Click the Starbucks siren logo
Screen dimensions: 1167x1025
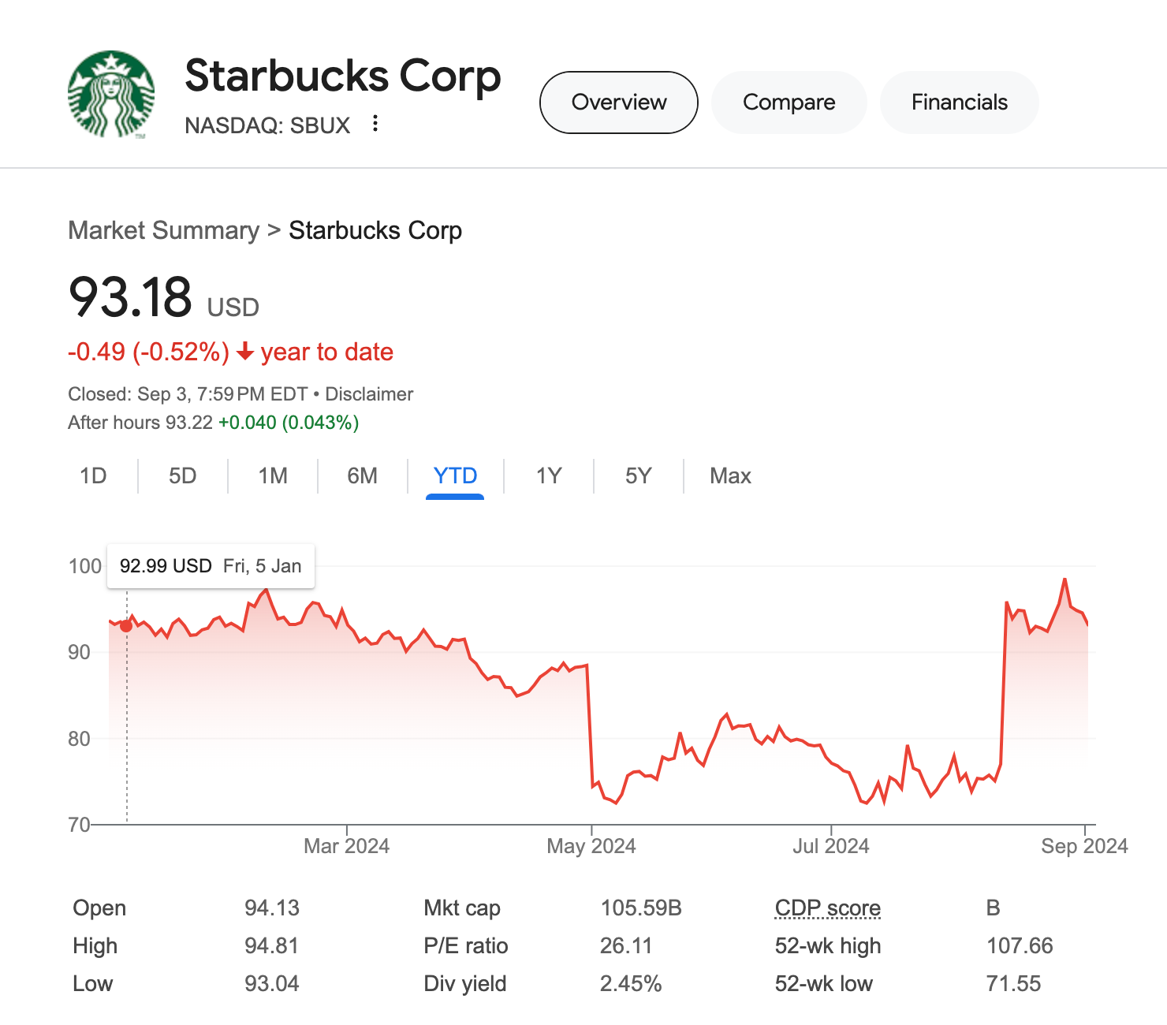point(111,95)
